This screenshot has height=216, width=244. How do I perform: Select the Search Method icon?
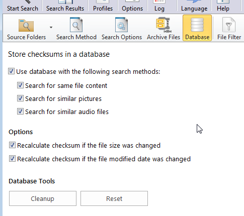coord(76,25)
